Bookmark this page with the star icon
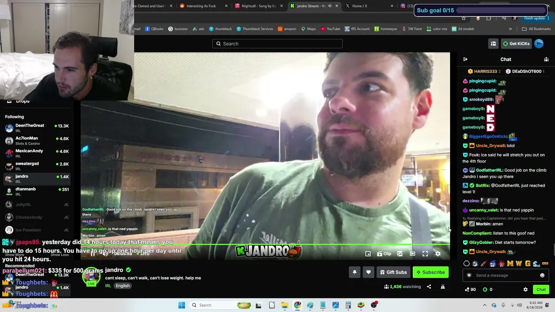Image resolution: width=555 pixels, height=312 pixels. (464, 18)
